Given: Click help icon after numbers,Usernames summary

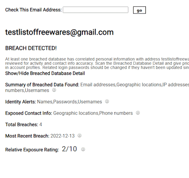Looking at the screenshot, I should 54,90.
